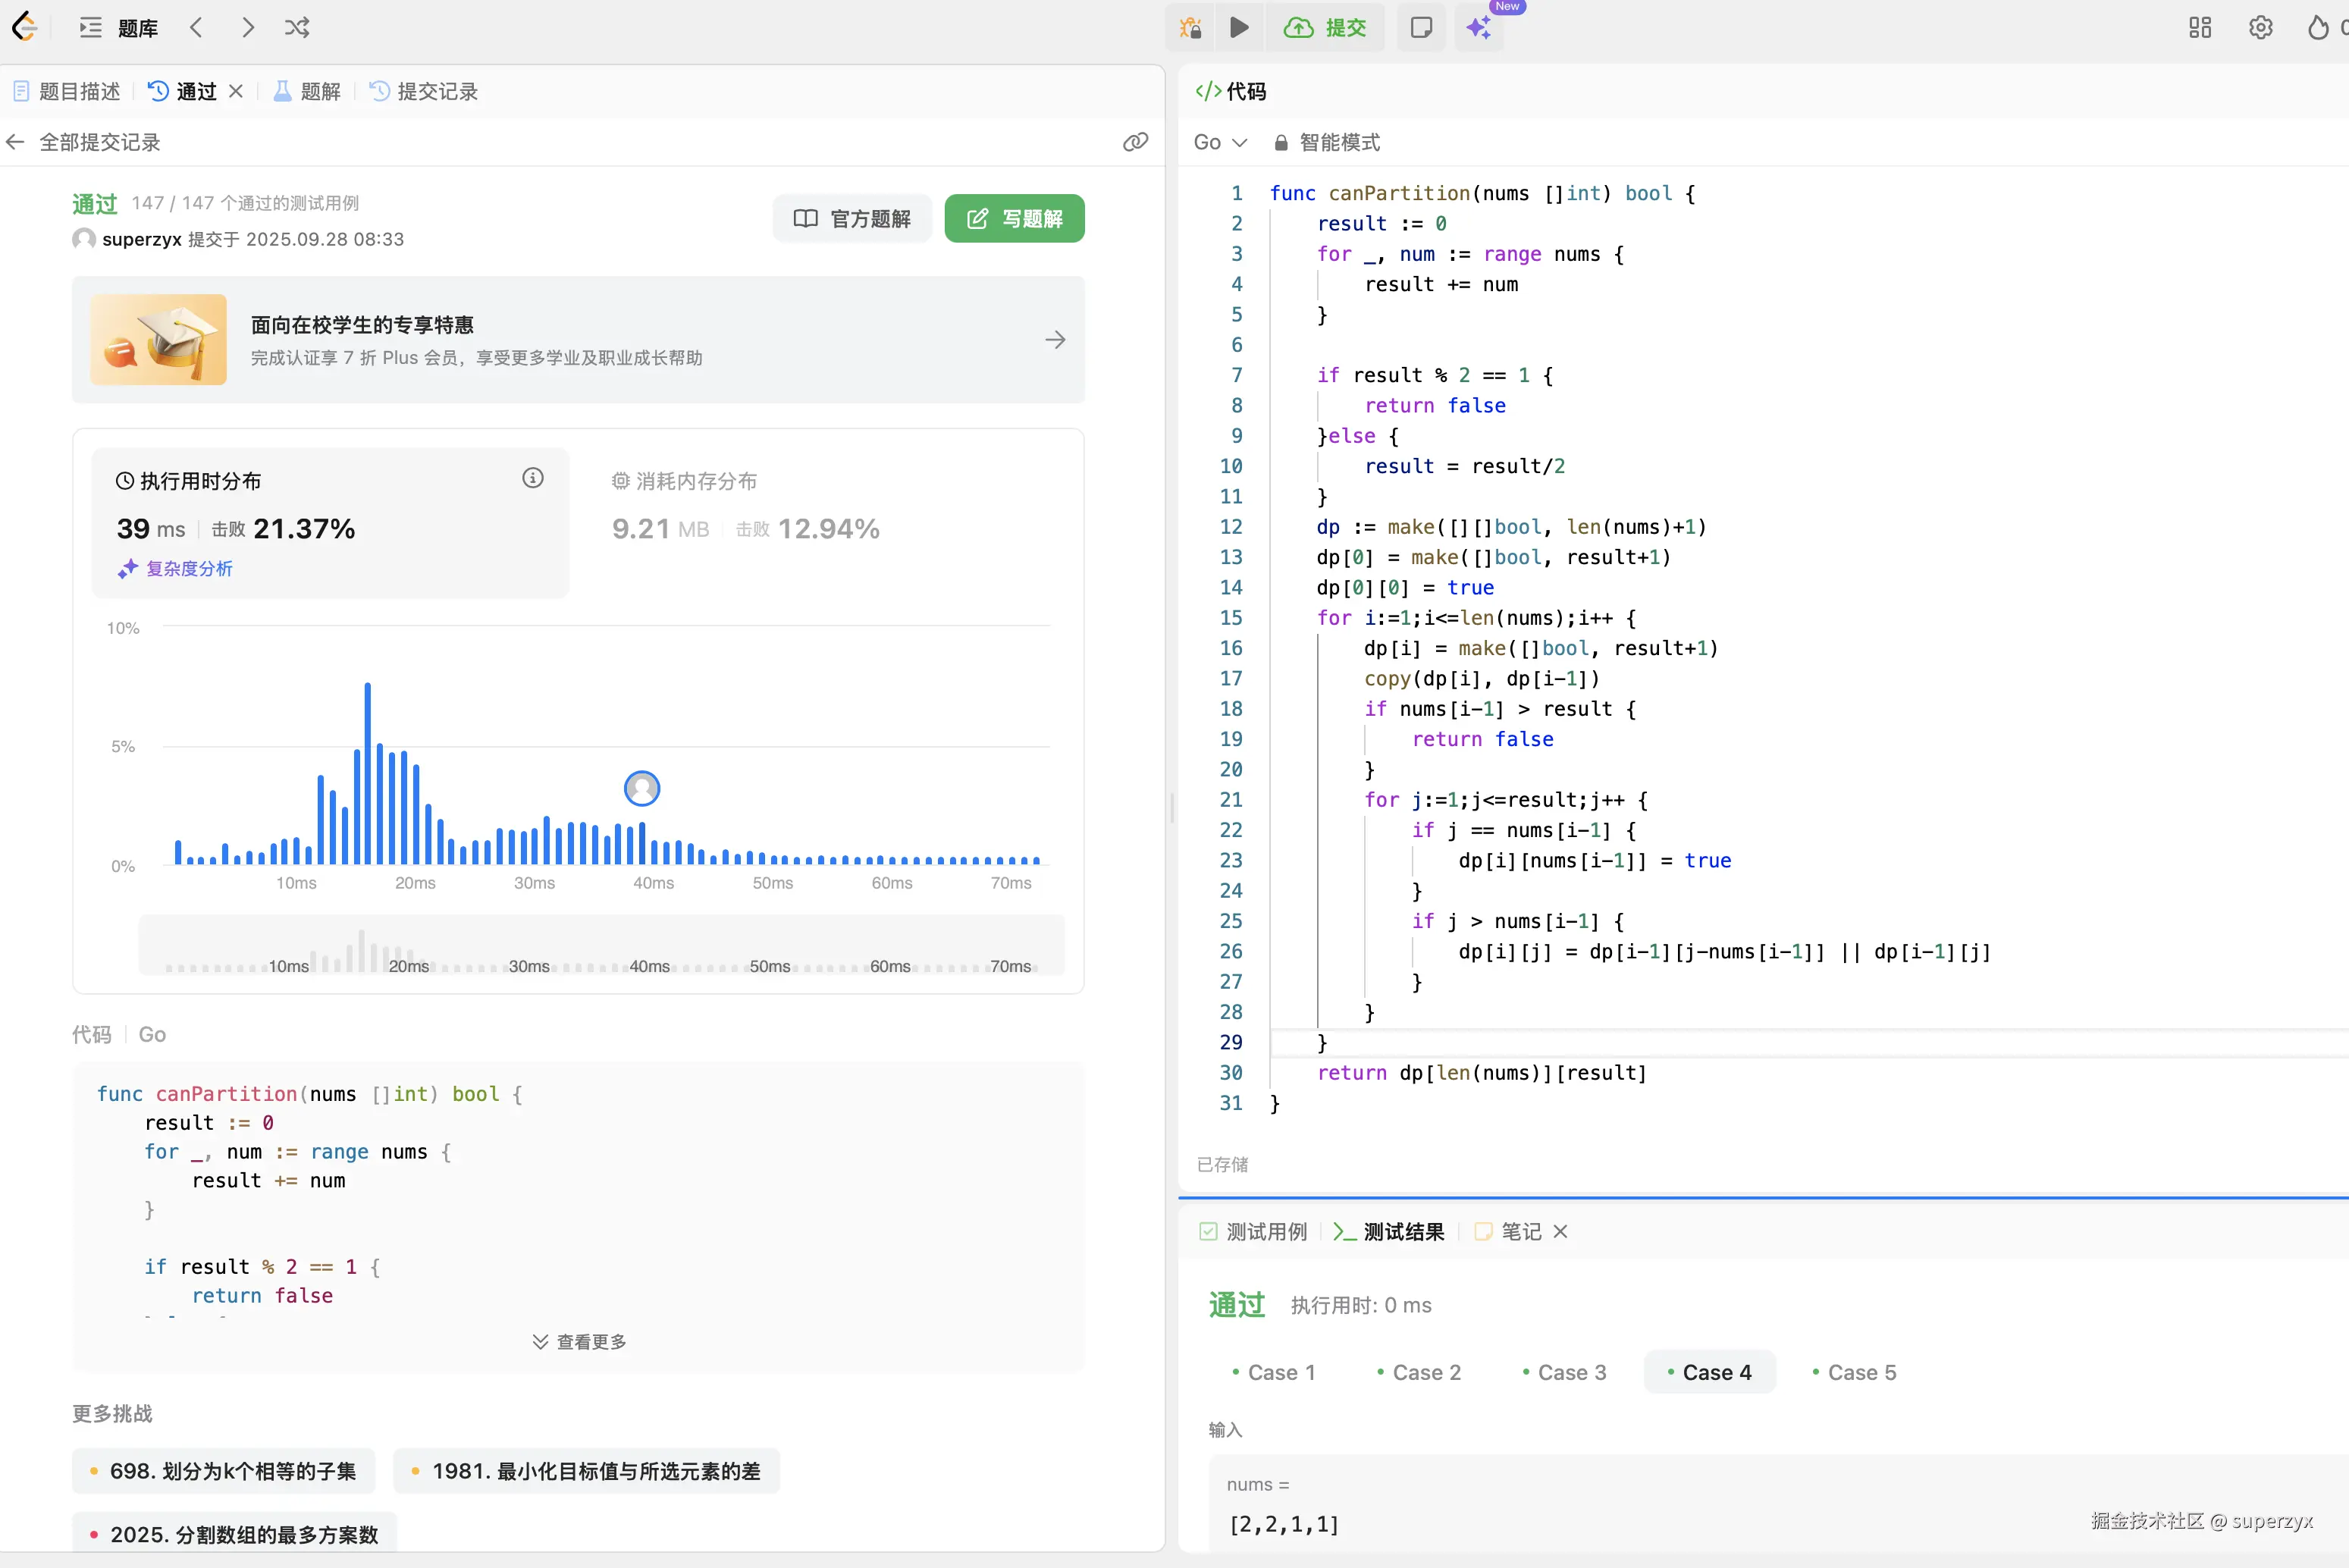Click the runtime range minimap slider
This screenshot has height=1568, width=2349.
click(x=601, y=945)
